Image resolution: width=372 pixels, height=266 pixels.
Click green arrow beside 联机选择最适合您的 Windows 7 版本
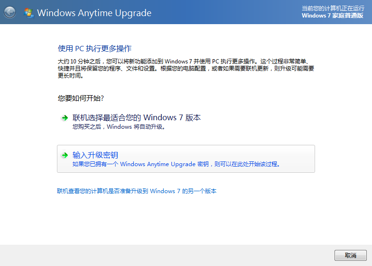pos(65,118)
